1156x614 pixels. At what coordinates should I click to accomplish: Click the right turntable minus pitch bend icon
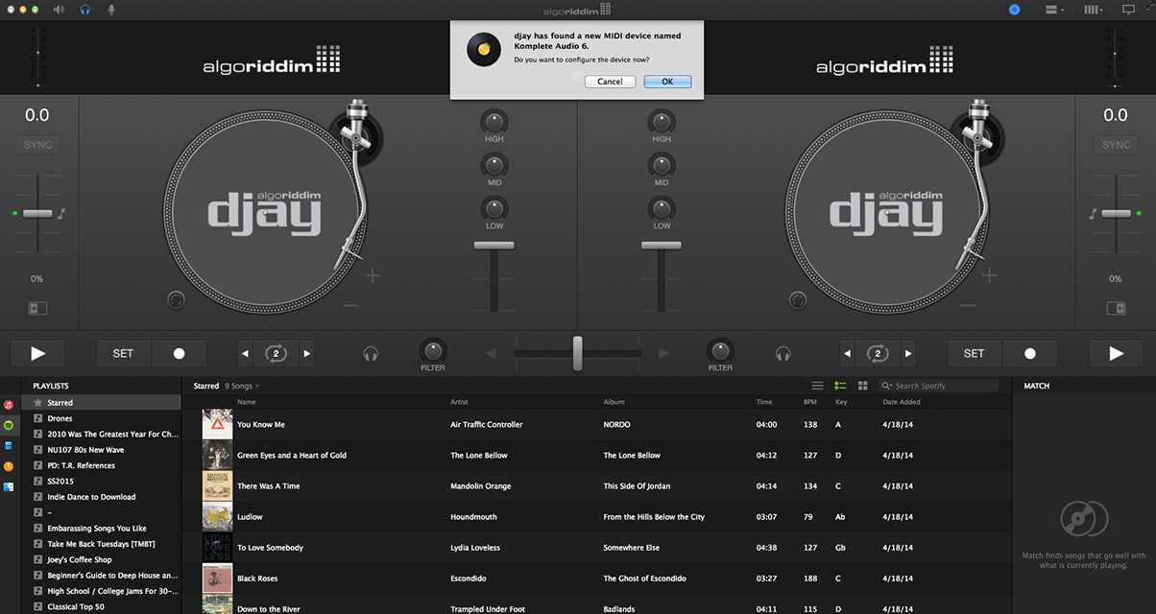(x=968, y=305)
